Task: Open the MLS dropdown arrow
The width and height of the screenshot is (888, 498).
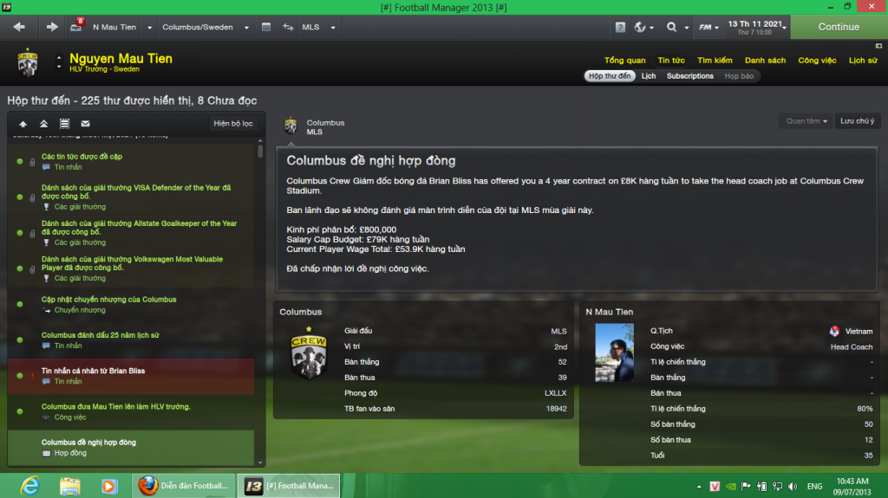Action: (x=333, y=27)
